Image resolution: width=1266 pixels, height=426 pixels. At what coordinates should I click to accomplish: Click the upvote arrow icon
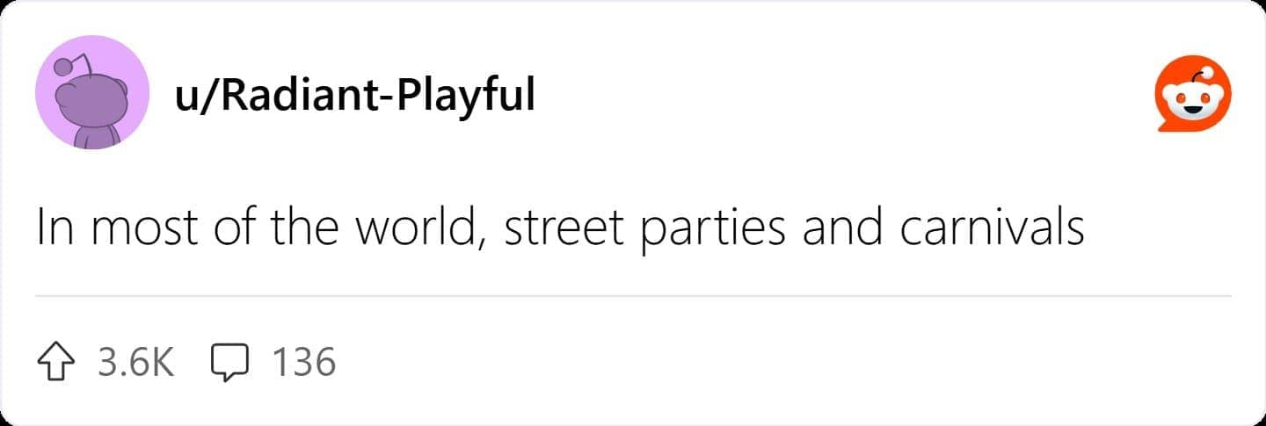pos(58,361)
